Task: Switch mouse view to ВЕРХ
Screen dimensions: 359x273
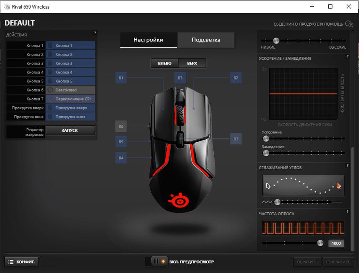Action: point(192,63)
